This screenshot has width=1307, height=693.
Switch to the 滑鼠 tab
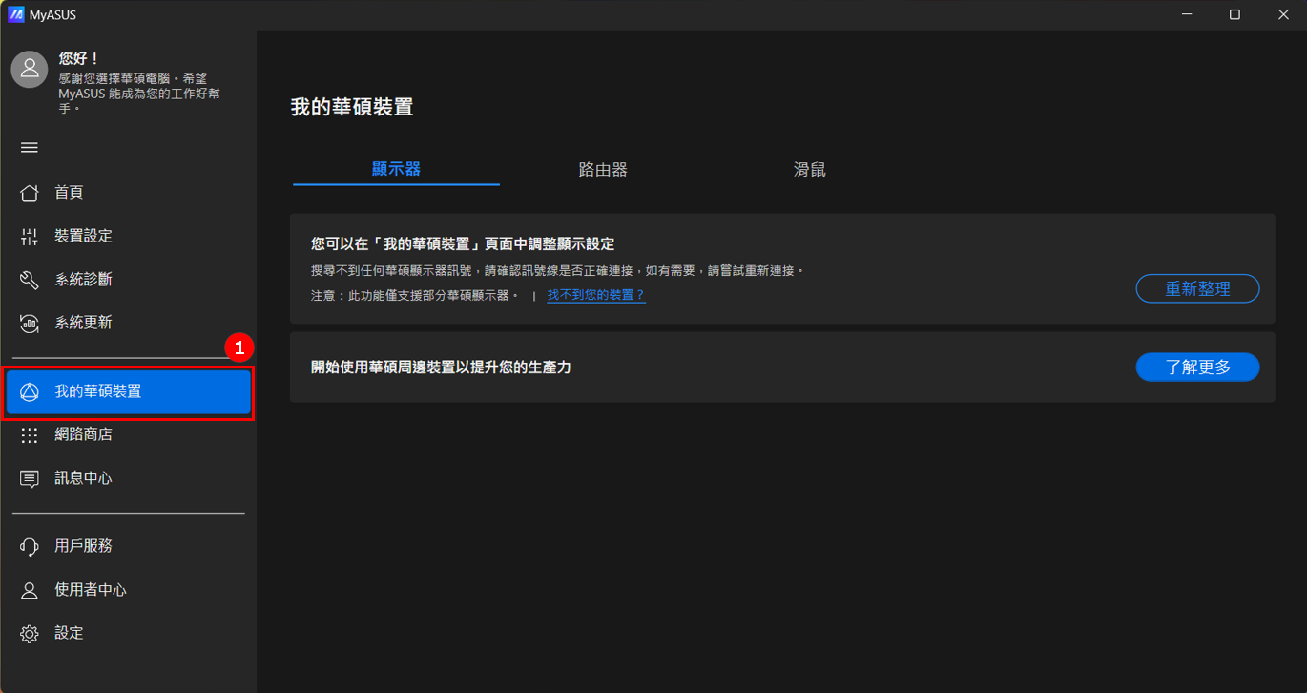click(x=809, y=170)
